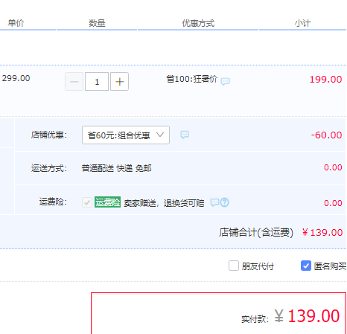Click the 省100:狂暑价 discount text

(191, 79)
